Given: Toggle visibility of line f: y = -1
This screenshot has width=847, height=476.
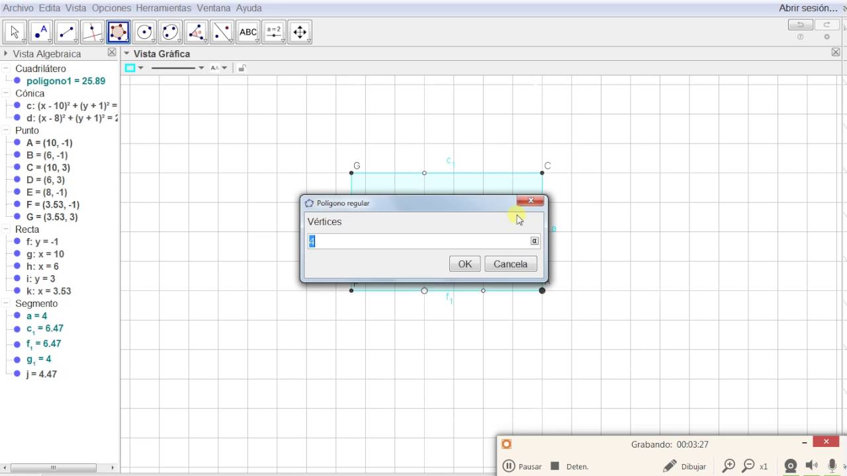Looking at the screenshot, I should pos(17,241).
